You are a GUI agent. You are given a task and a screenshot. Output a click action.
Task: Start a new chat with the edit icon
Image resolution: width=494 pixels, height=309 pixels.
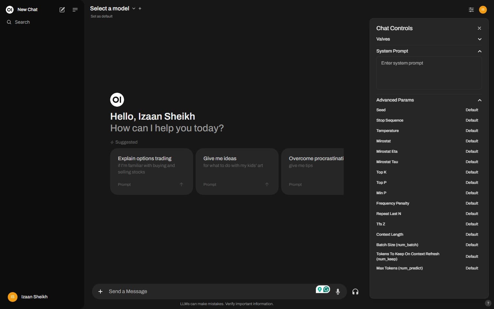pyautogui.click(x=62, y=10)
